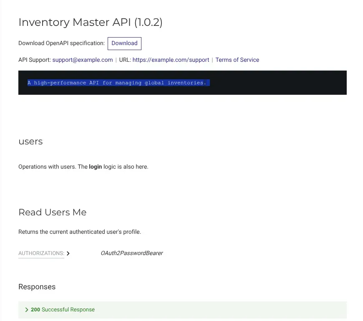Open the Terms of Service link
The width and height of the screenshot is (363, 321).
(x=237, y=60)
